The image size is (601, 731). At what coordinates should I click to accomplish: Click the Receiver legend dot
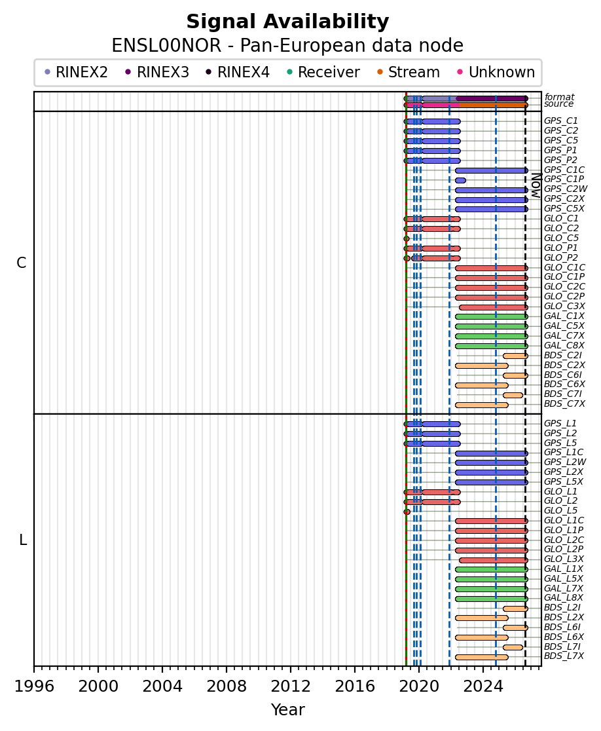[290, 72]
